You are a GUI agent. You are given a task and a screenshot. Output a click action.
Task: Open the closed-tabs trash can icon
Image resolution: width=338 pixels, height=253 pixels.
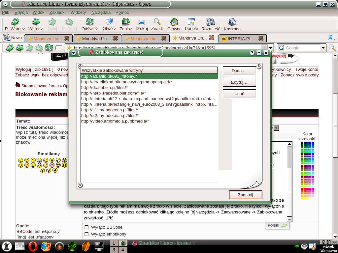(330, 38)
